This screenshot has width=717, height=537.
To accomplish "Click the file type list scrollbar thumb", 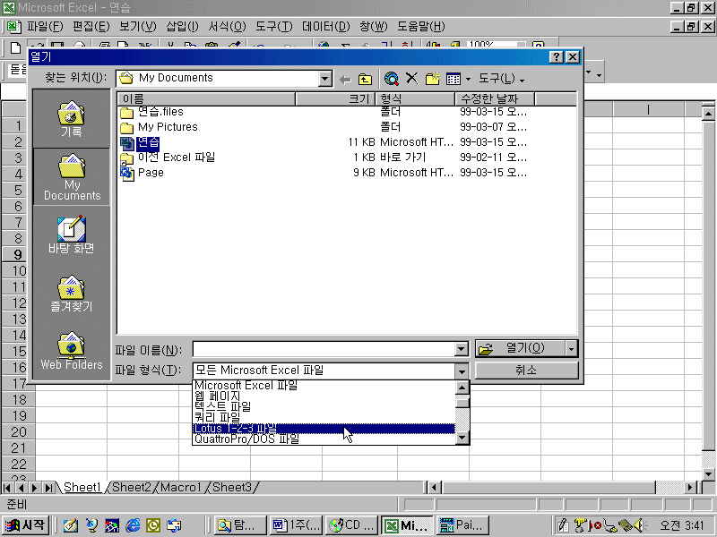I will coord(462,402).
